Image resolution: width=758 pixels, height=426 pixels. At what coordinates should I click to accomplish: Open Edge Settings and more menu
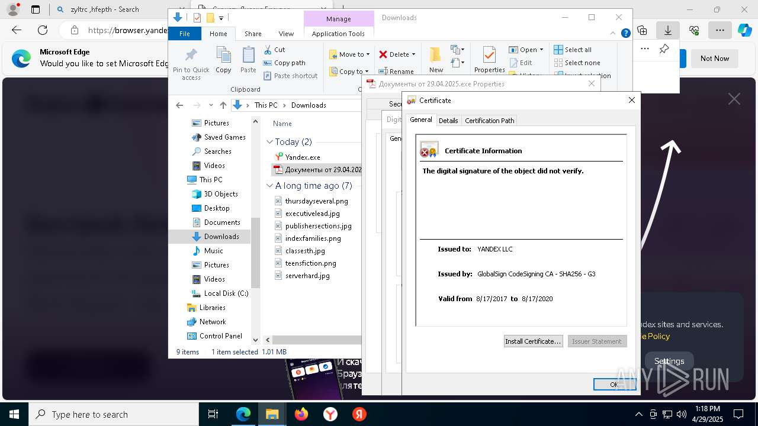pos(720,30)
